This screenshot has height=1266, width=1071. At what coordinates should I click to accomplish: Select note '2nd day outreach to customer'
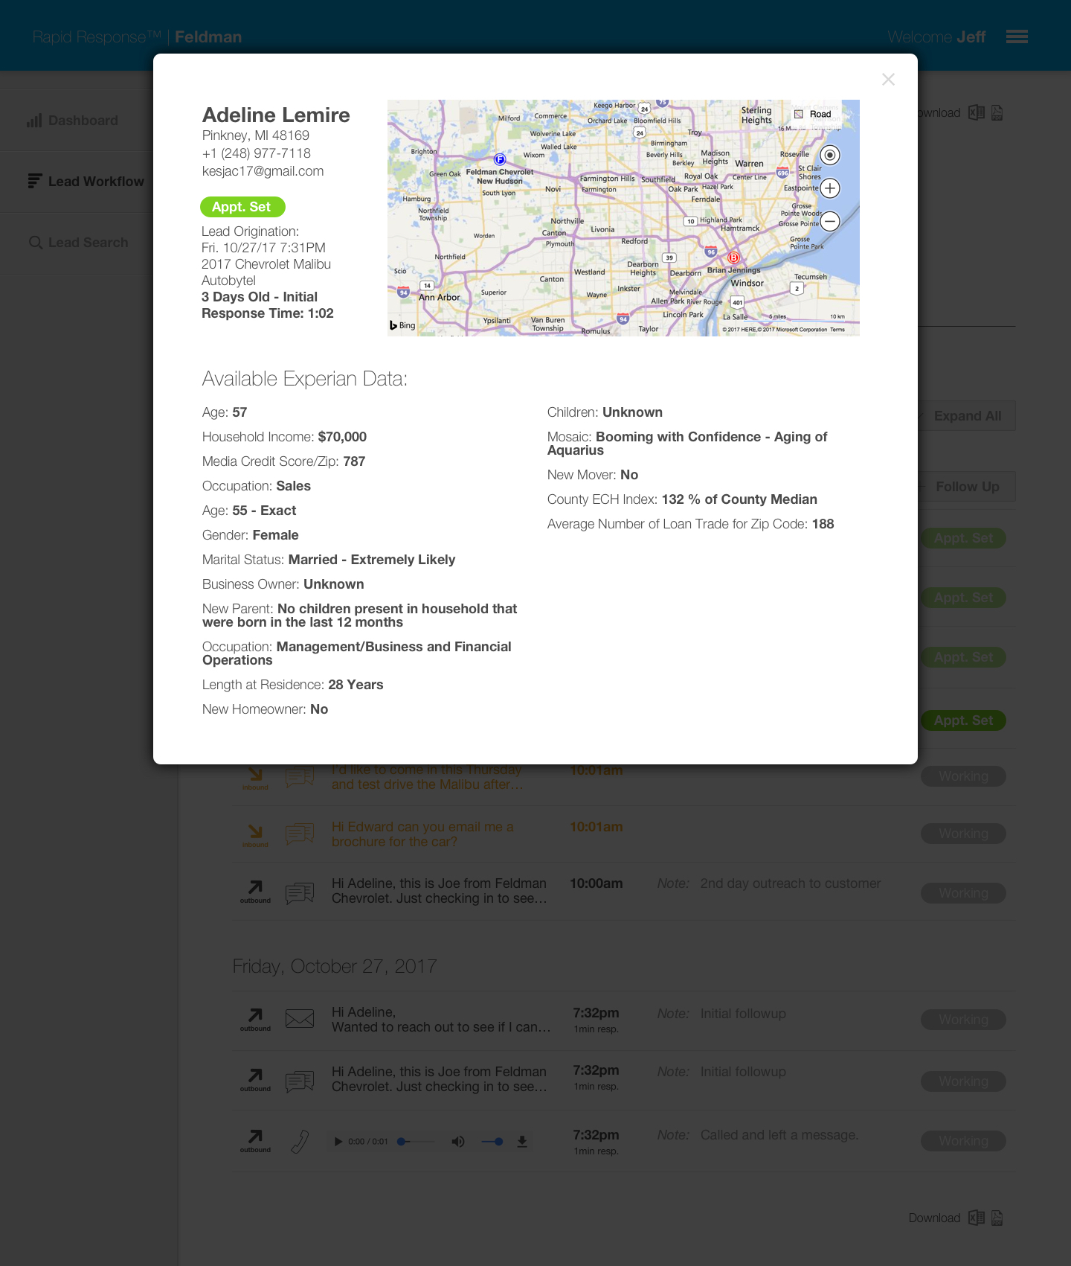click(790, 883)
